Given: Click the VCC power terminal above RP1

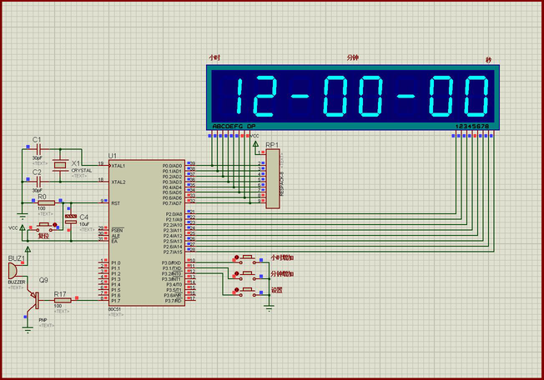Looking at the screenshot, I should pyautogui.click(x=255, y=143).
